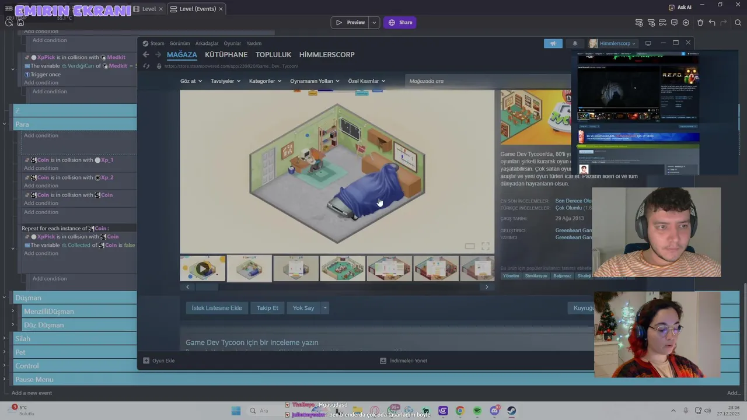Open Steam menu in Steam window

153,43
